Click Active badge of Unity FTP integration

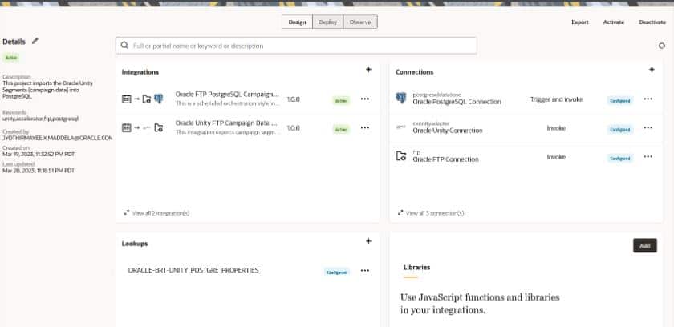(x=341, y=130)
